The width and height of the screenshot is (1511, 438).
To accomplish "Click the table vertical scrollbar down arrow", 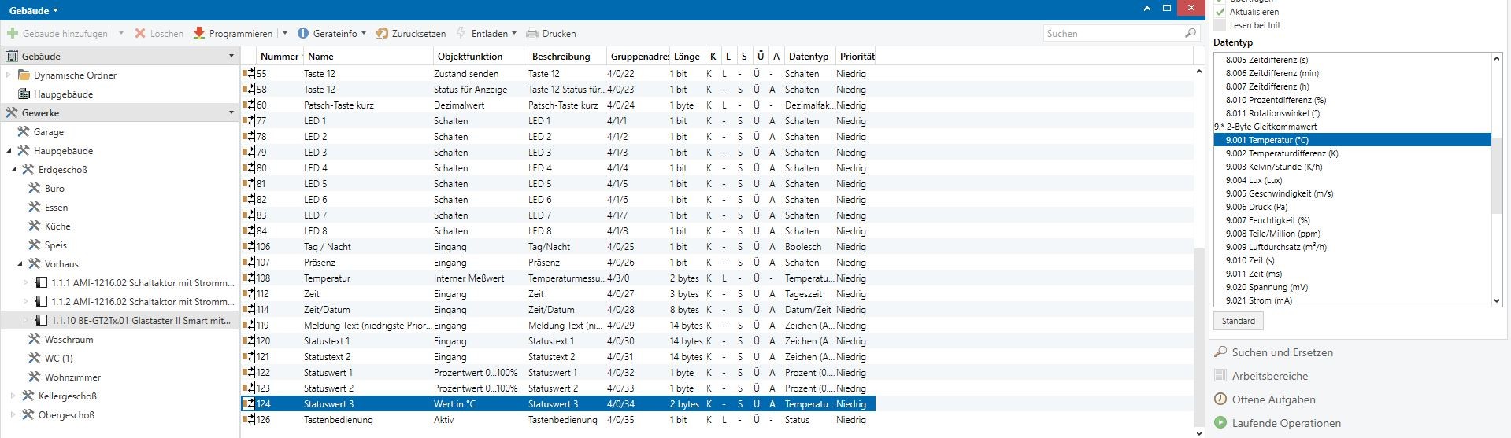I will click(x=1199, y=432).
